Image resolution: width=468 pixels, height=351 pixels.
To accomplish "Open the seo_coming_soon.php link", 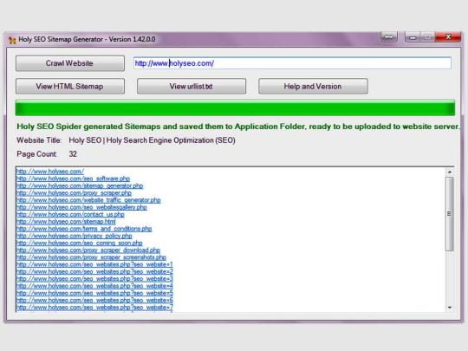I will point(80,243).
